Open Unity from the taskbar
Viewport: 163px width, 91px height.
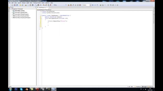coord(43,89)
